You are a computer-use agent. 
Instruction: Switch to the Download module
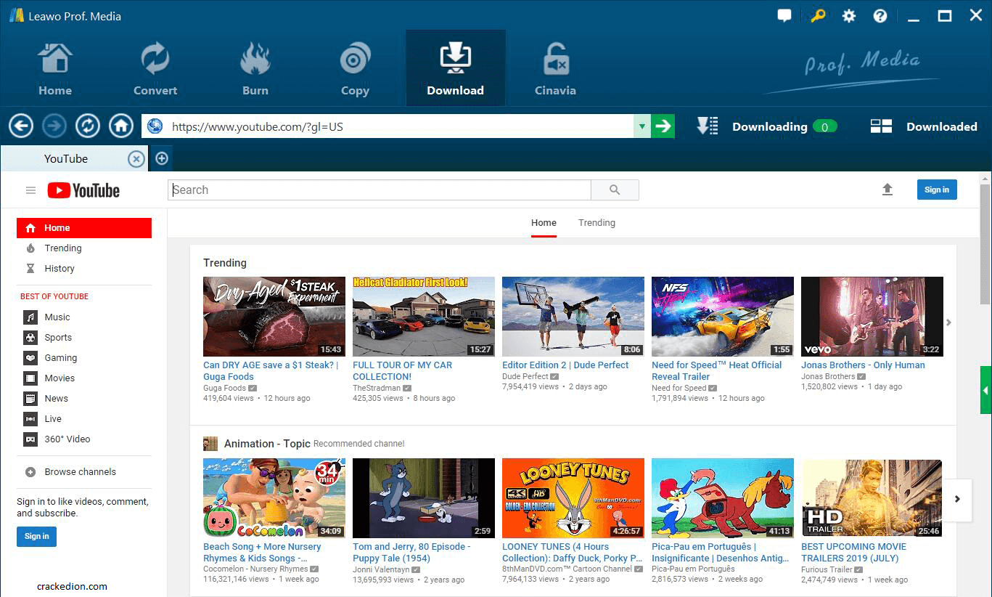[456, 68]
